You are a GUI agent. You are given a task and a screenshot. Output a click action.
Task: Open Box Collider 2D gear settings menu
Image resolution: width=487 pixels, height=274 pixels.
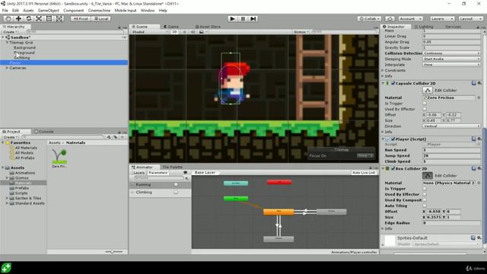479,168
